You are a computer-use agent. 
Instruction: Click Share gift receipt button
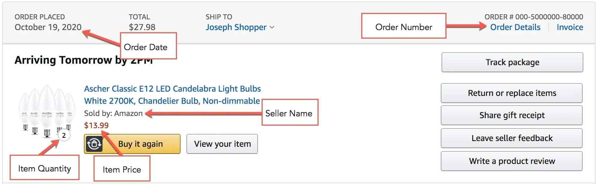pyautogui.click(x=512, y=115)
